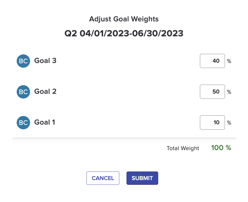Screen dimensions: 248x202
Task: Click the Total Weight label
Action: click(x=183, y=148)
